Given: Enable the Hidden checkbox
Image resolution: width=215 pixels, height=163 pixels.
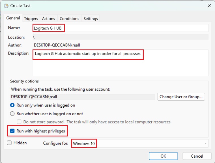Looking at the screenshot, I should click(x=9, y=143).
